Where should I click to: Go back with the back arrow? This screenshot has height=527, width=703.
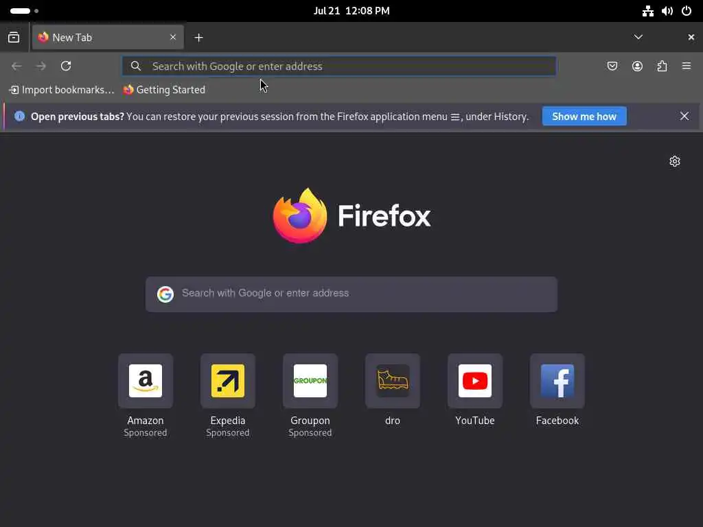coord(16,67)
